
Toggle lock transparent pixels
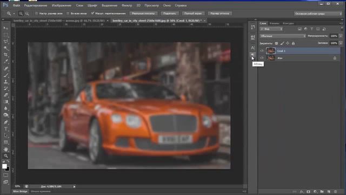(276, 43)
